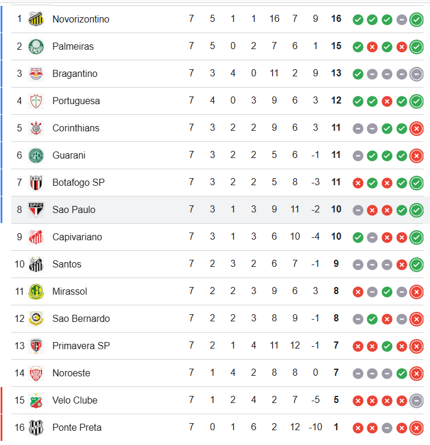
Task: Click Noroeste's latest loss indicator
Action: [416, 373]
